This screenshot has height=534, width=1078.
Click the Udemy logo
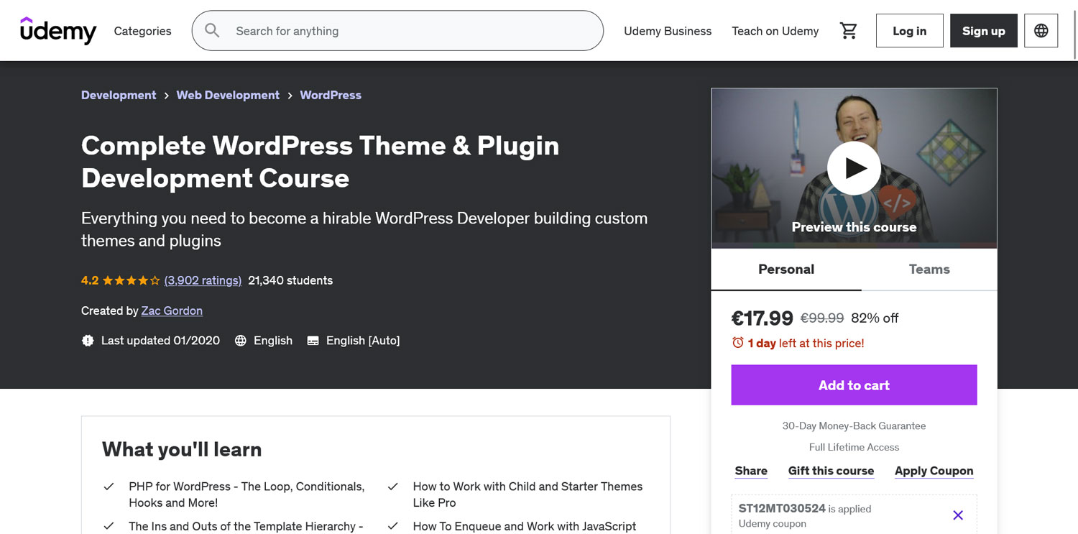58,31
